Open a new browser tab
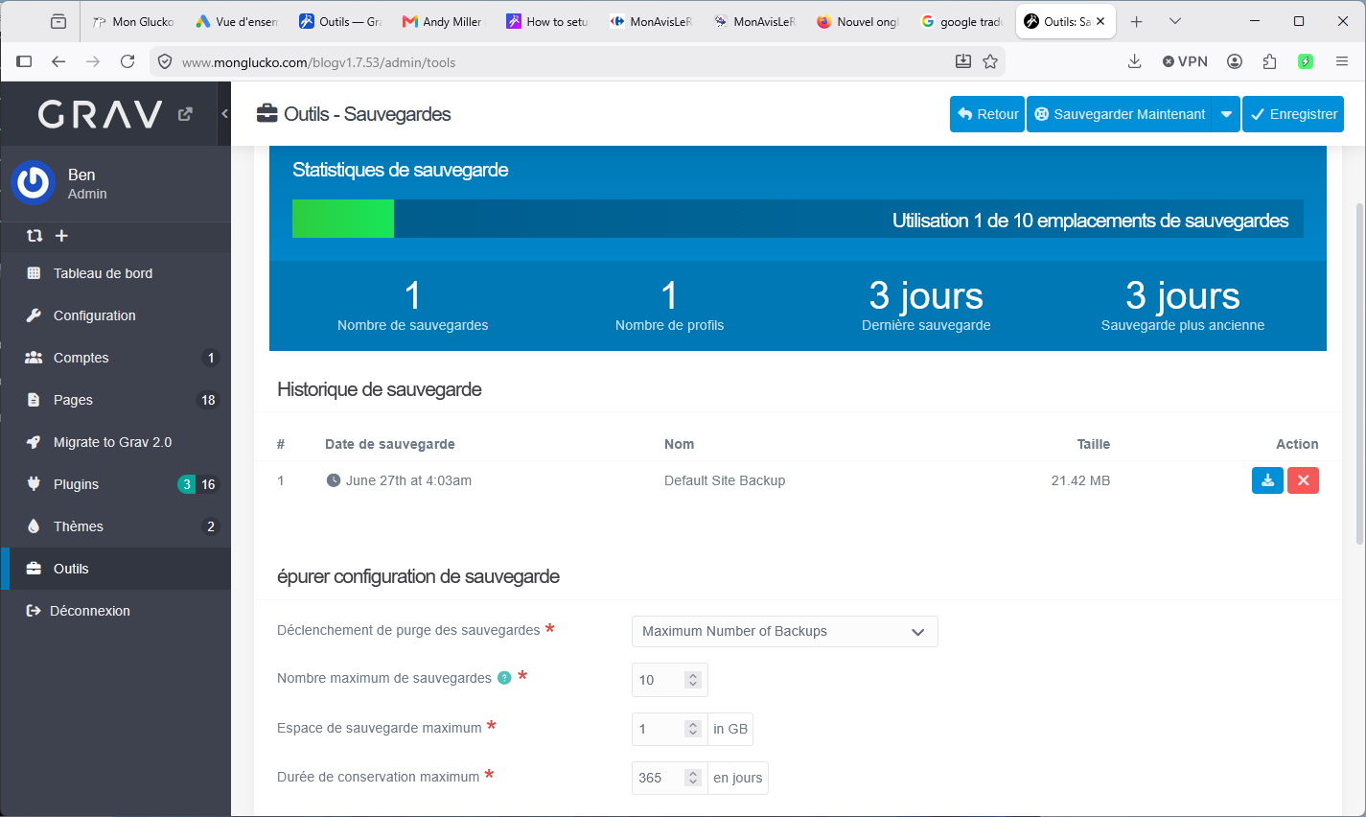 click(x=1136, y=21)
